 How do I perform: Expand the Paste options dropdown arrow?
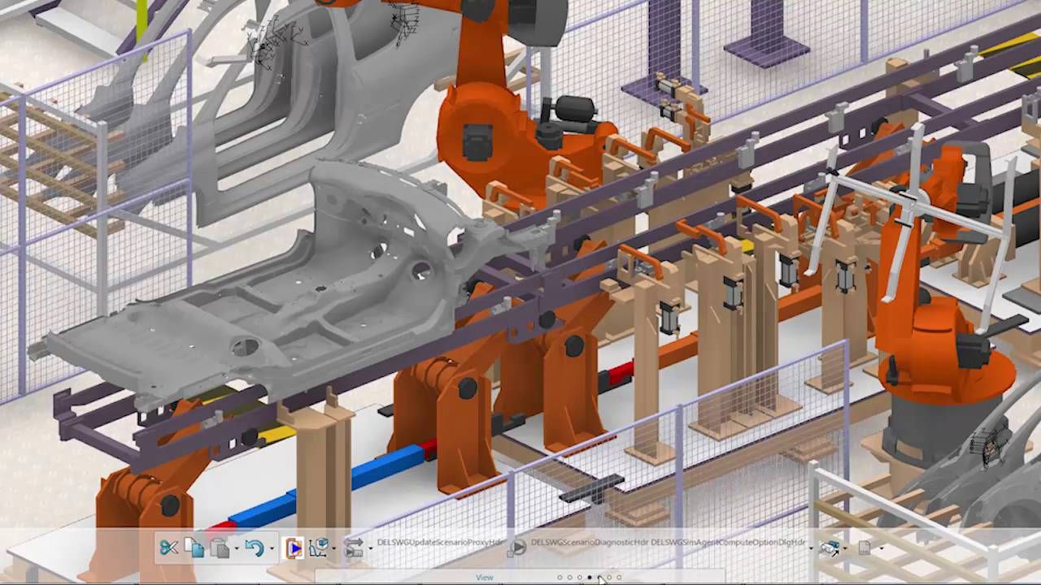point(236,548)
